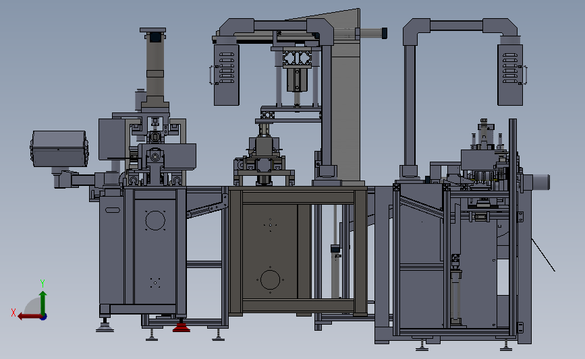Click the green Y axis arrow of the triad
Viewport: 585px width, 359px height.
coord(43,303)
